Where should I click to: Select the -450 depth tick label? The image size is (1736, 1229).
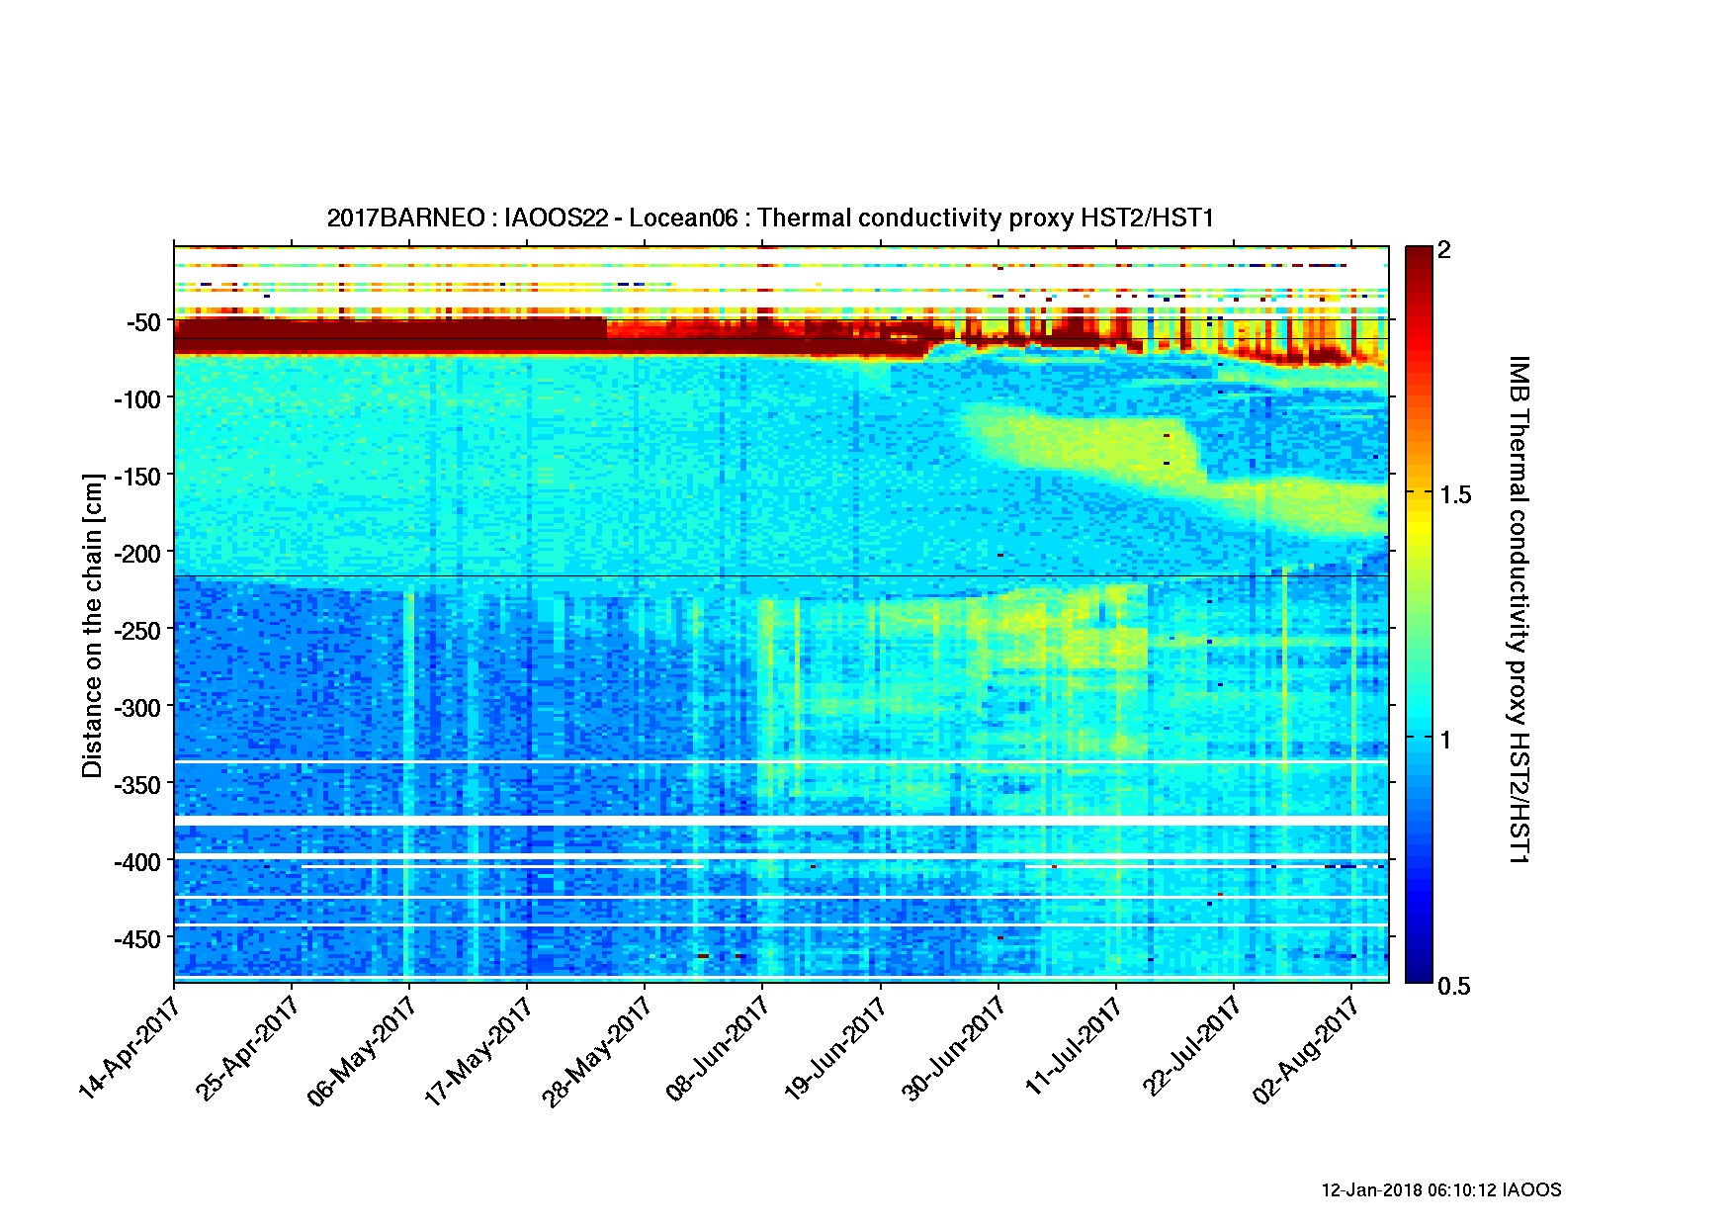136,939
